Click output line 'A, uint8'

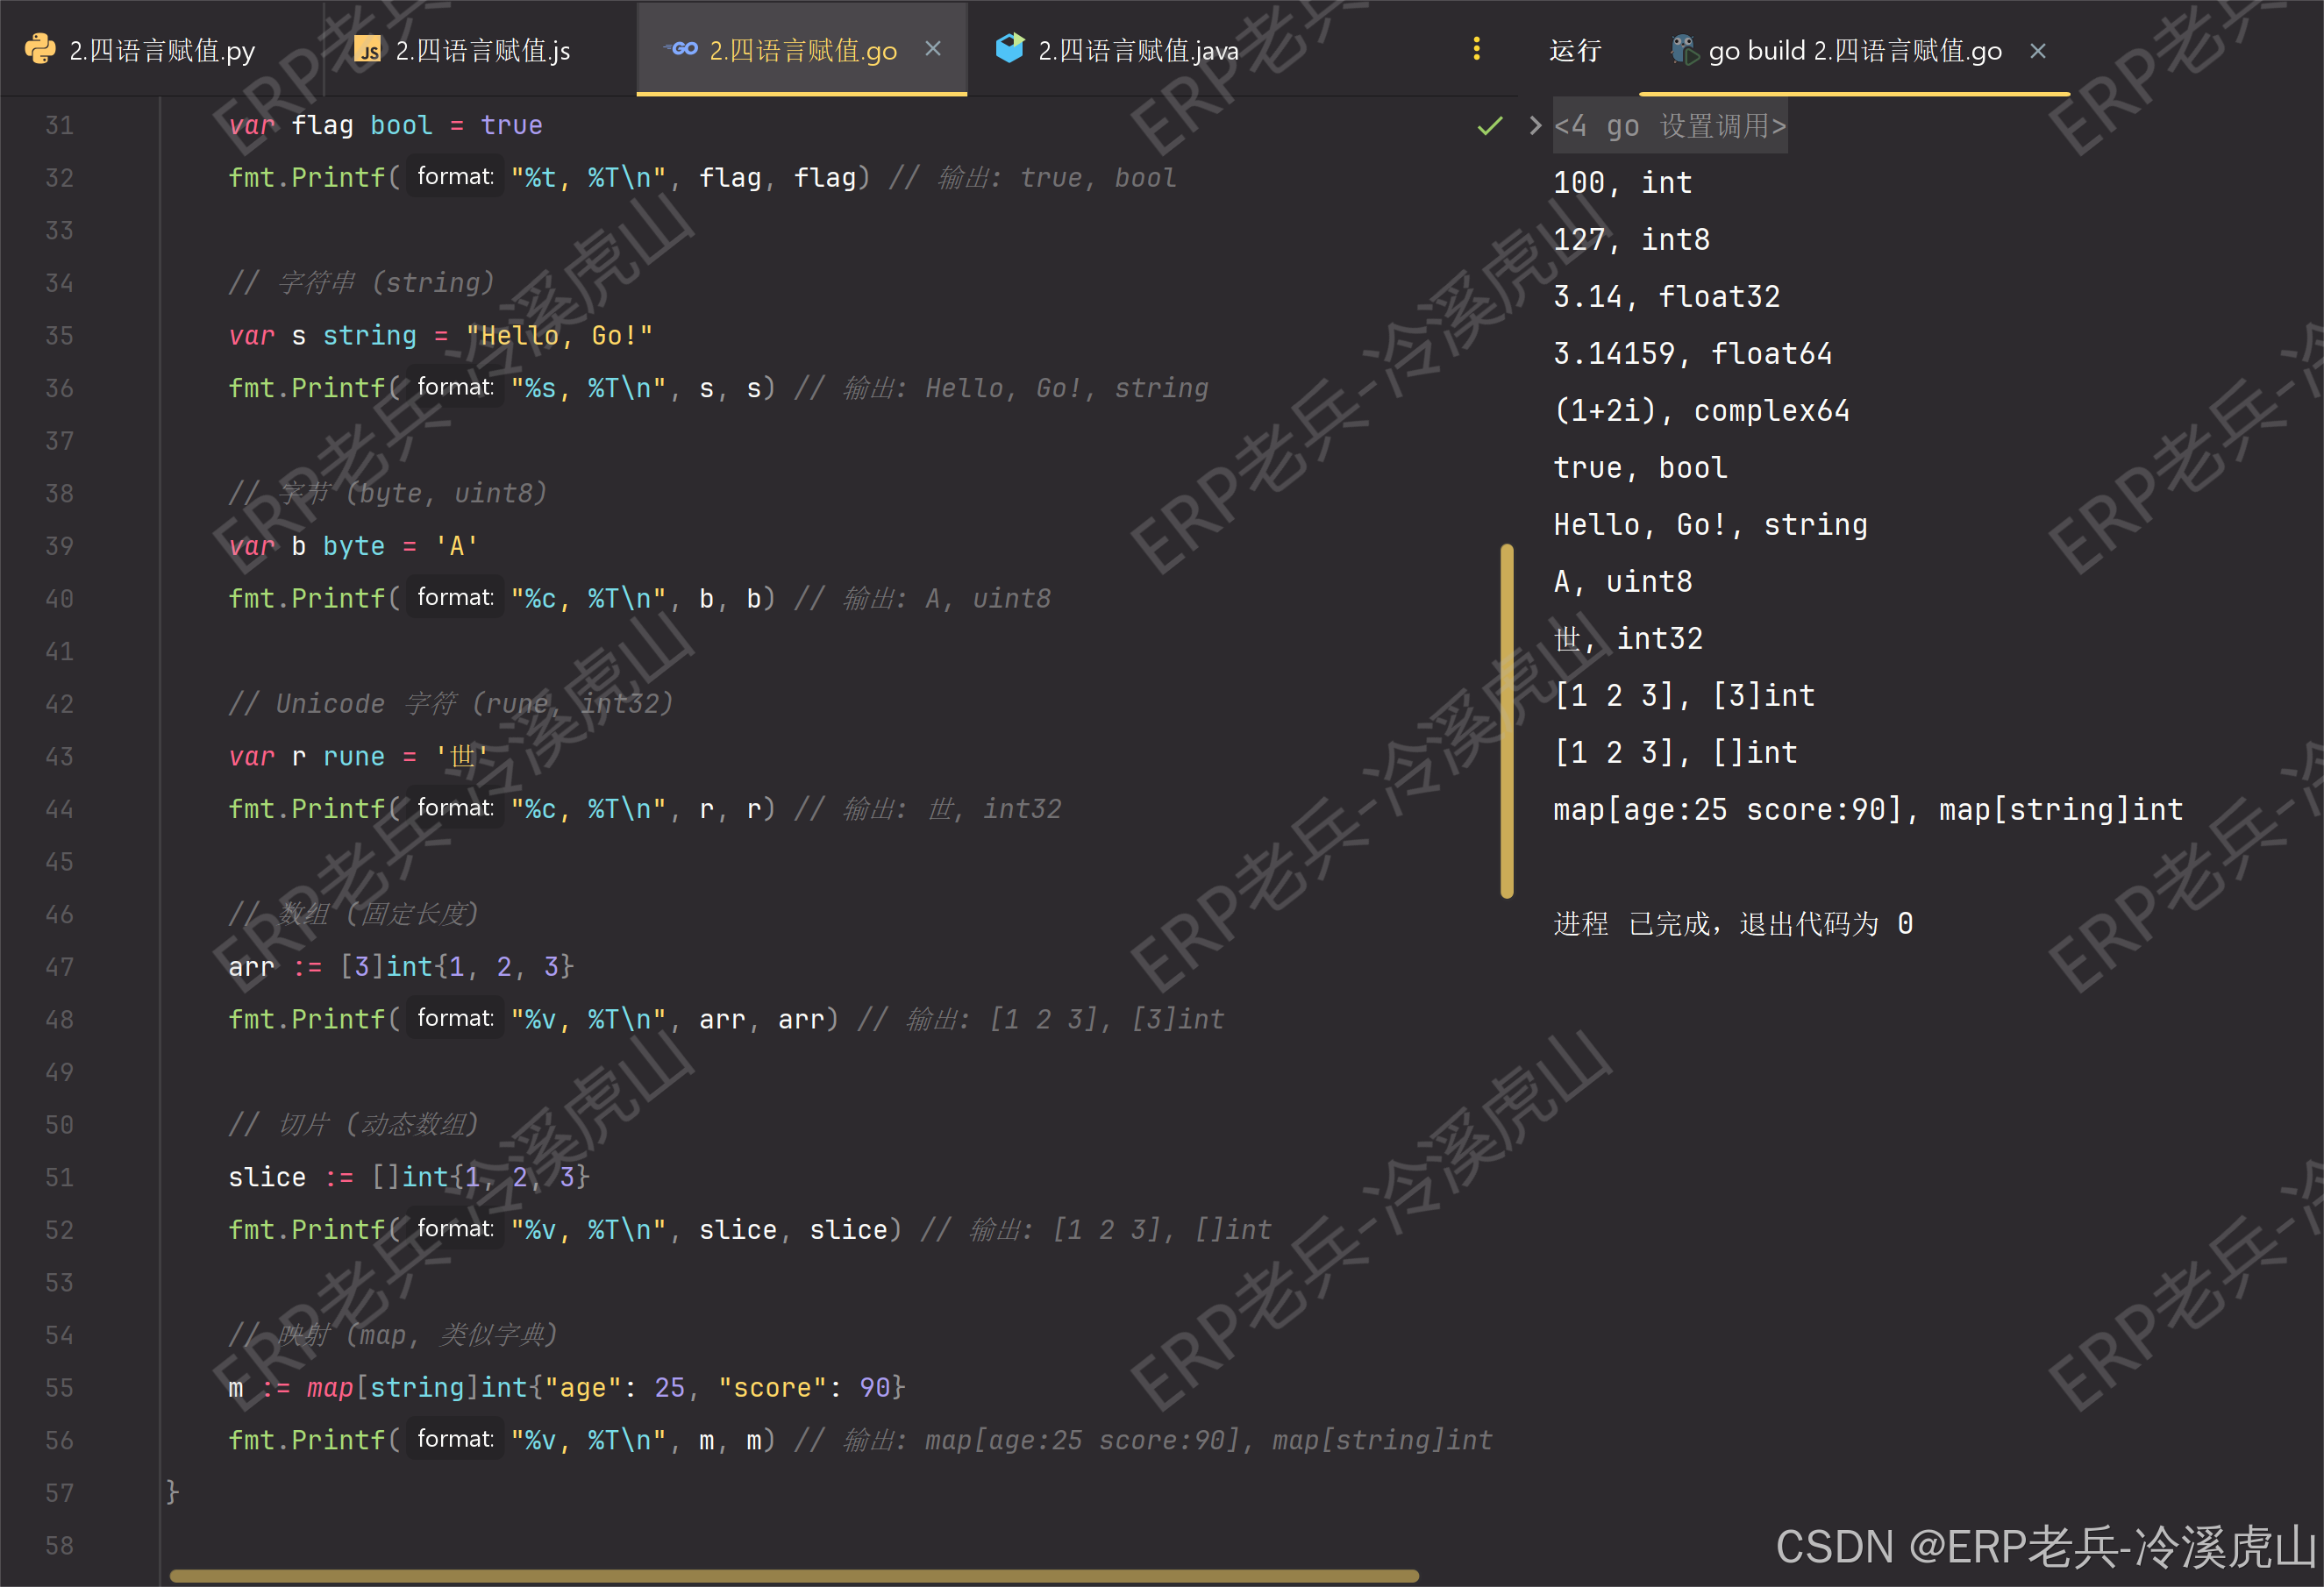(1622, 582)
